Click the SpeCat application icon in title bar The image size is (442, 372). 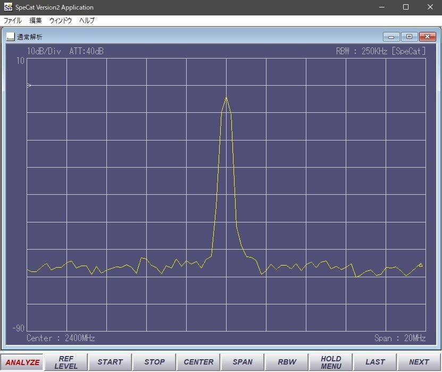[8, 7]
